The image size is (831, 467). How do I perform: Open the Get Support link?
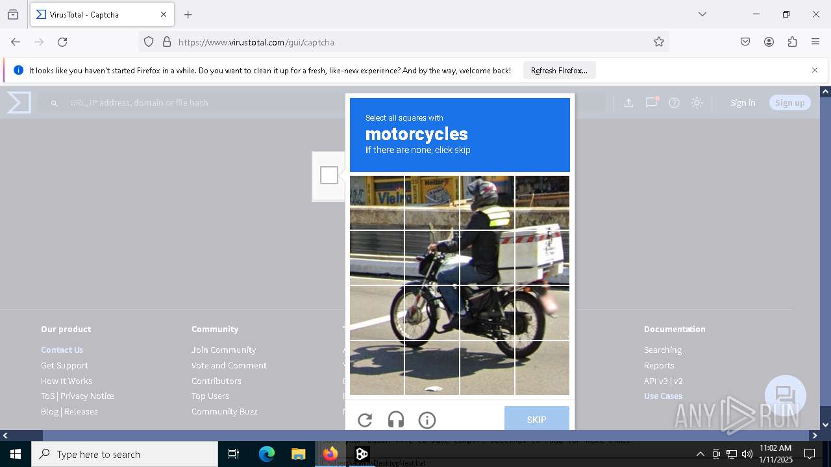[64, 365]
